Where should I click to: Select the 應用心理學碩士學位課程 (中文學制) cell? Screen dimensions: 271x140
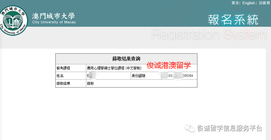click(141, 68)
